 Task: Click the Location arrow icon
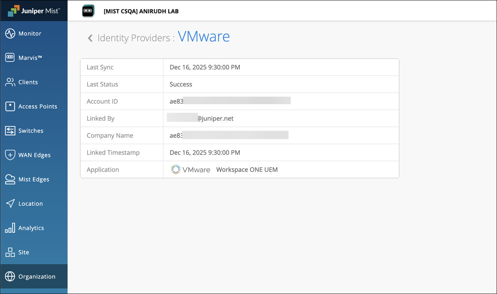10,204
